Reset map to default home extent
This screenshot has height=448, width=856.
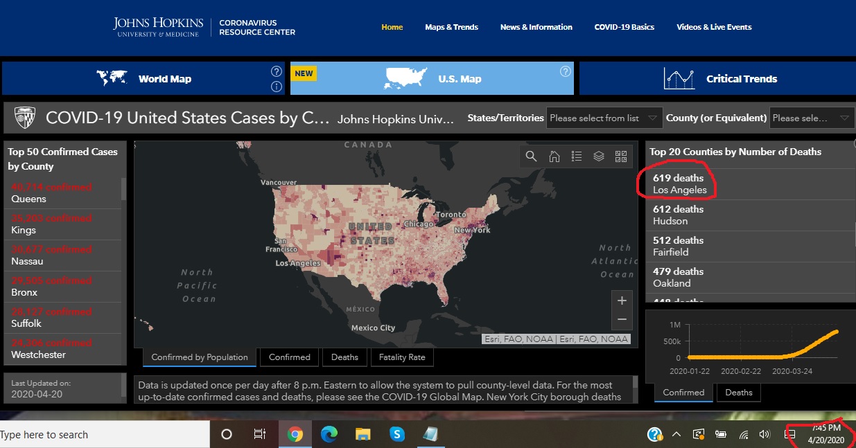coord(554,156)
